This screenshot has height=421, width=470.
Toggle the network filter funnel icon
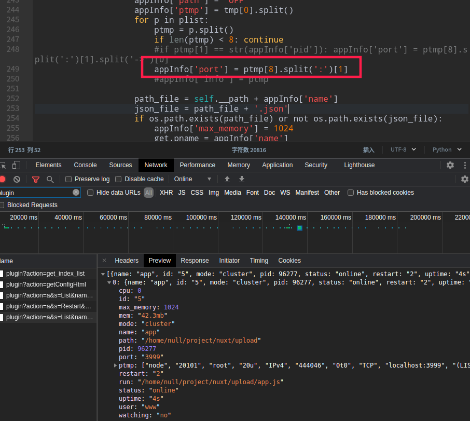[36, 179]
